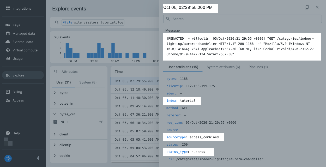Open the Help question mark icon
The height and width of the screenshot is (167, 326).
pos(8,133)
